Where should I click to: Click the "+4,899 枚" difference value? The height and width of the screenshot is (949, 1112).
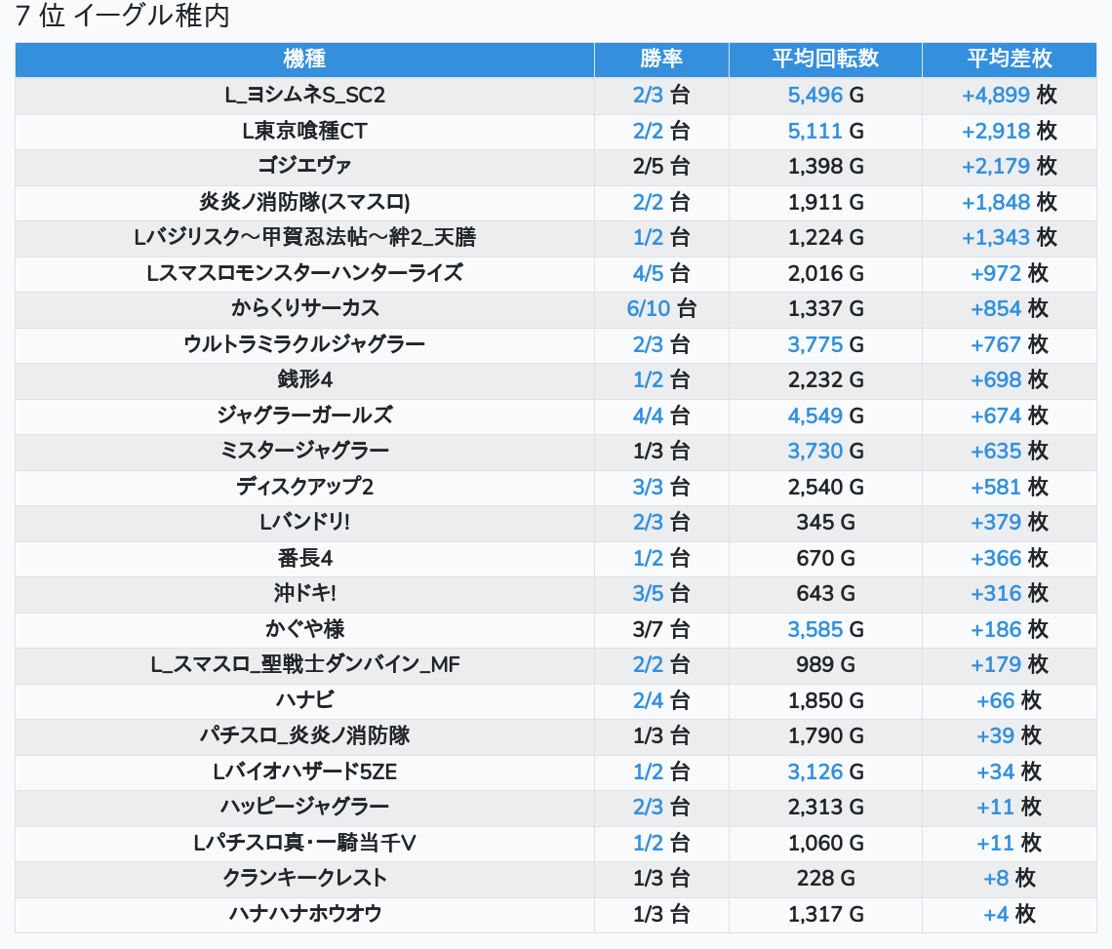(1010, 95)
